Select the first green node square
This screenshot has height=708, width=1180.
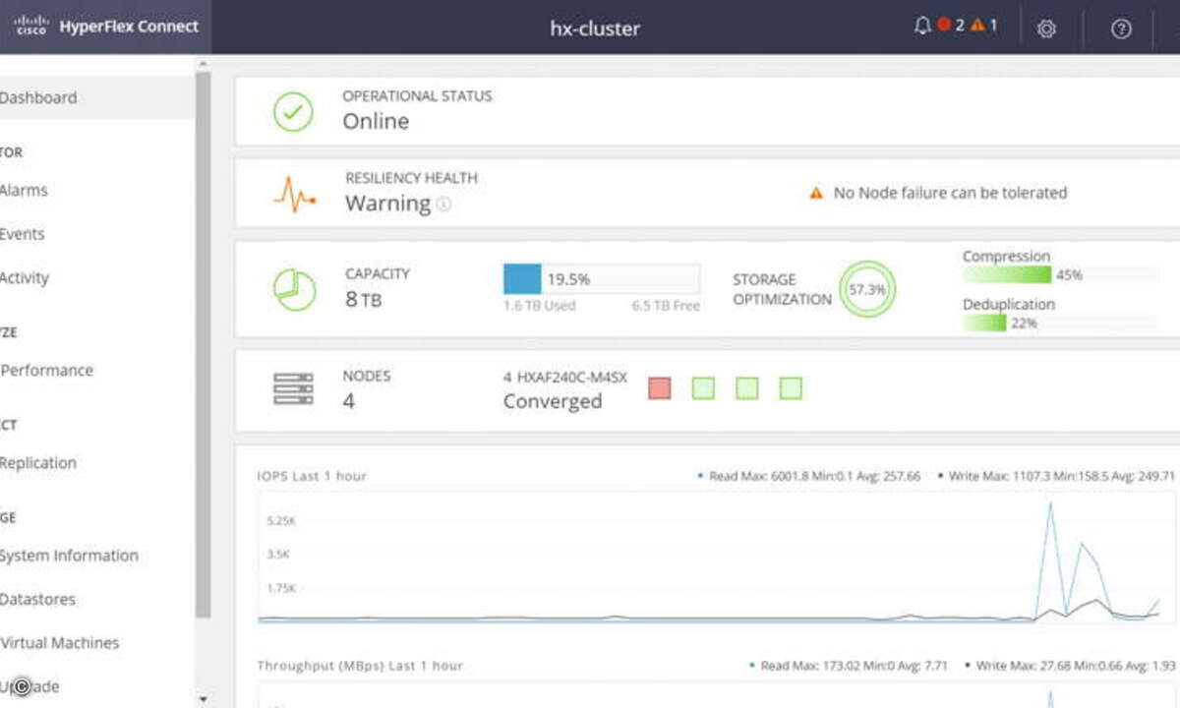tap(703, 388)
